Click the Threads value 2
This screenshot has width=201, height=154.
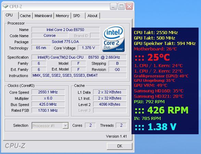click(121, 125)
